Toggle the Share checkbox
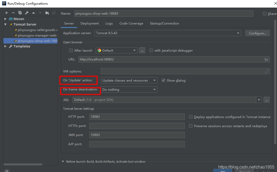The height and width of the screenshot is (172, 277). coord(265,14)
